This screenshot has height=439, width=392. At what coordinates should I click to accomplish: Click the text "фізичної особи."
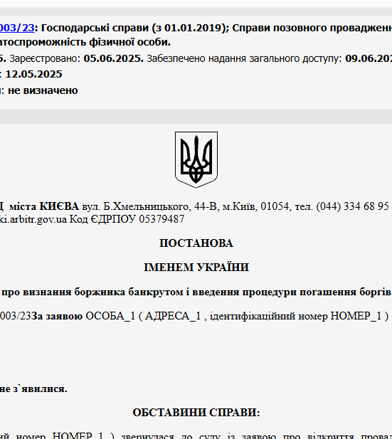tap(130, 42)
